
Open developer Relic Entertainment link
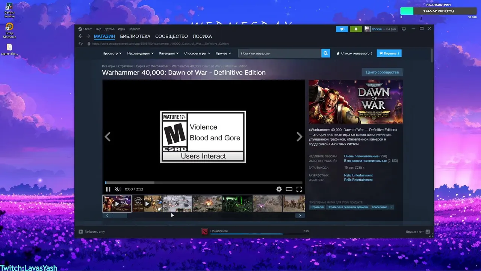(x=358, y=175)
